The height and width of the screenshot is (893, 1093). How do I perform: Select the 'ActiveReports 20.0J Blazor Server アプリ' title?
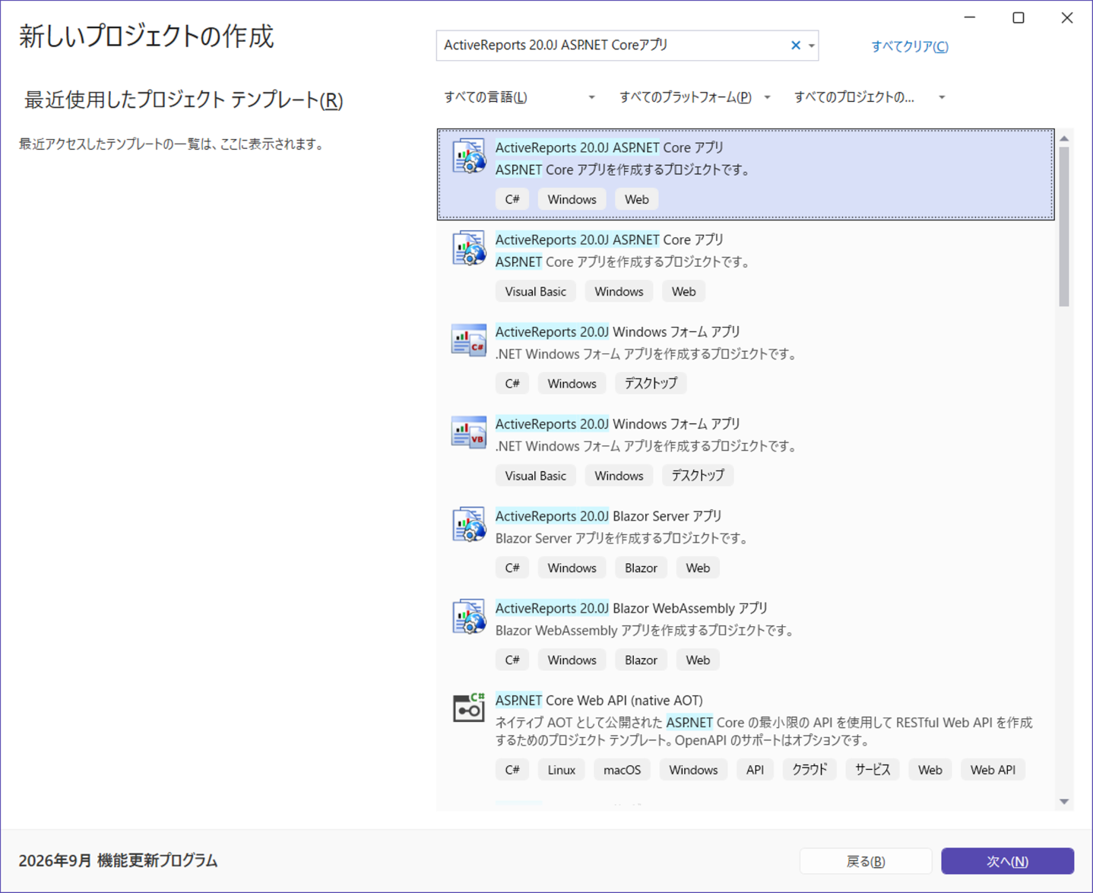point(609,516)
